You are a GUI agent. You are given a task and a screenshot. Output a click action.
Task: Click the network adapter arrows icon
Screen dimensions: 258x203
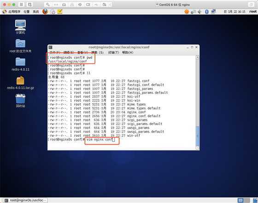[56, 5]
